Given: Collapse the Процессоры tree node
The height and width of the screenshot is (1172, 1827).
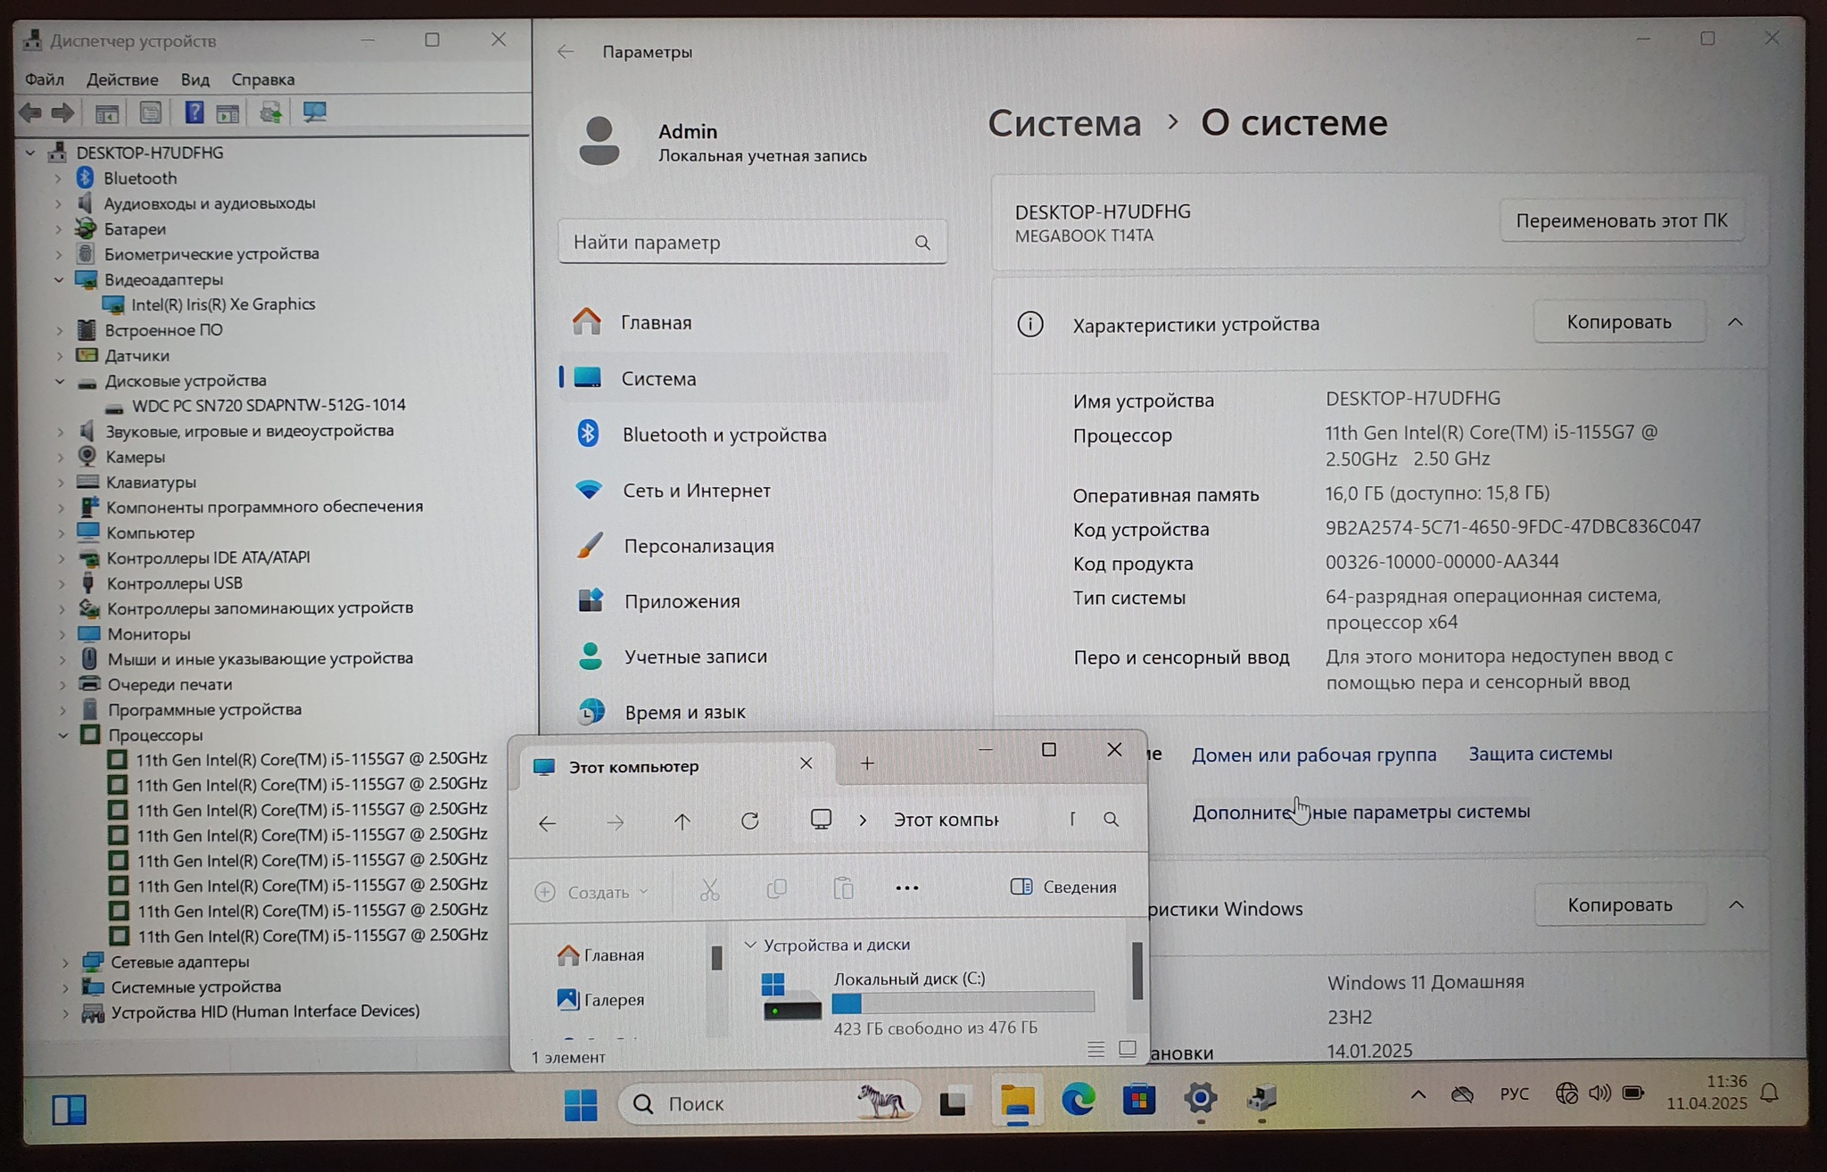Looking at the screenshot, I should point(63,736).
